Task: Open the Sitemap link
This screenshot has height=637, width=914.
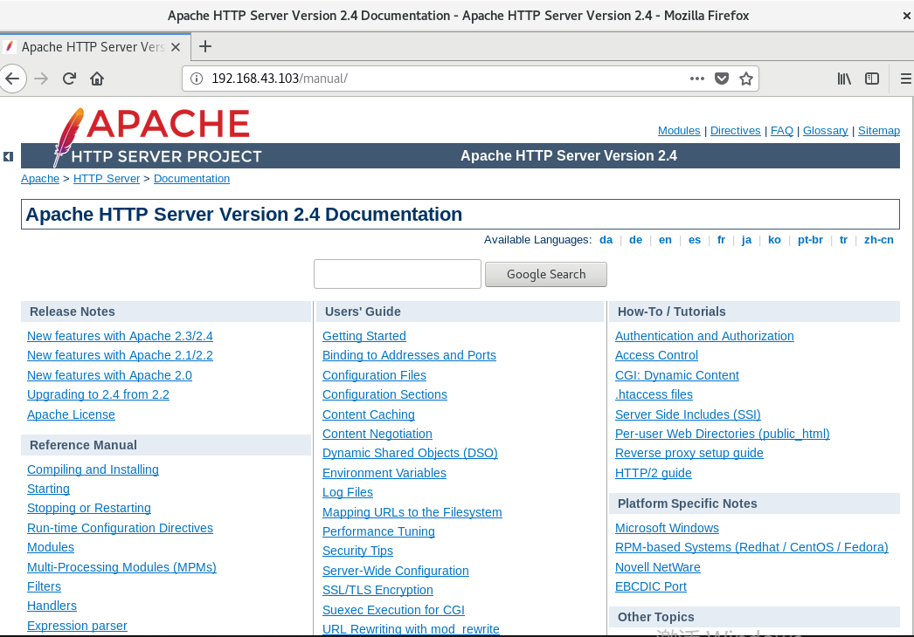Action: [x=879, y=130]
